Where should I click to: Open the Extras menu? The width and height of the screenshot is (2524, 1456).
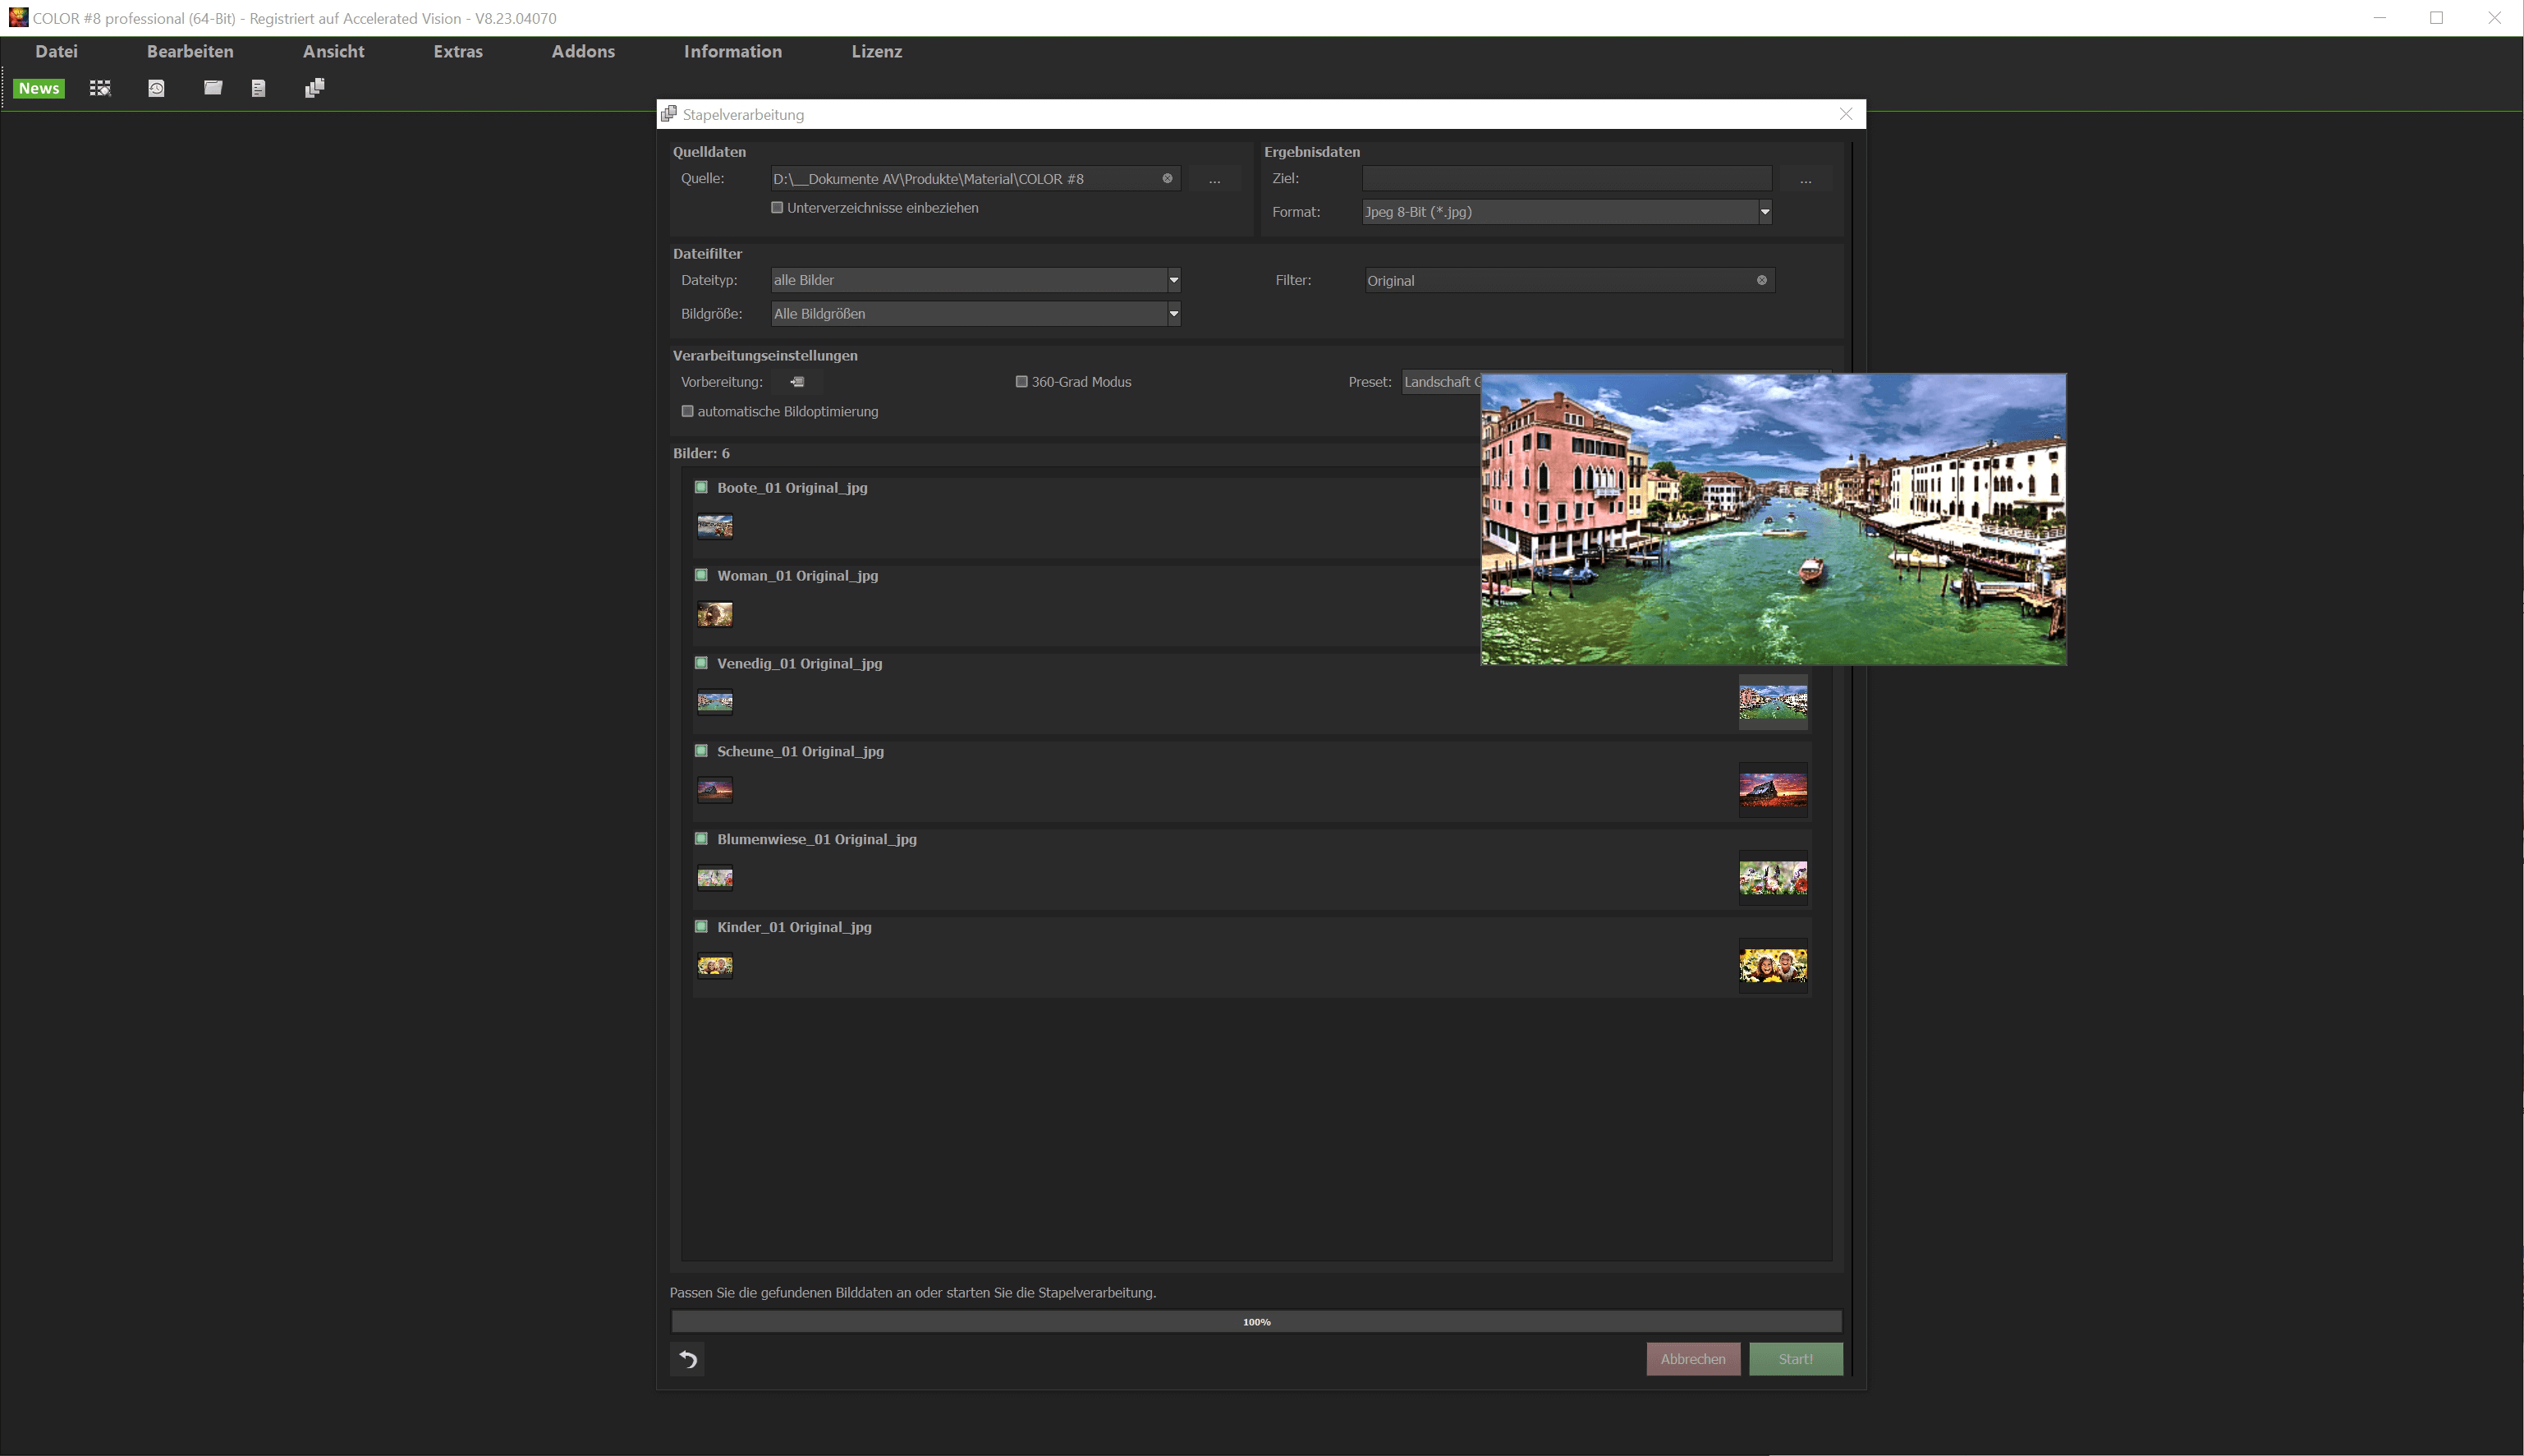point(458,51)
